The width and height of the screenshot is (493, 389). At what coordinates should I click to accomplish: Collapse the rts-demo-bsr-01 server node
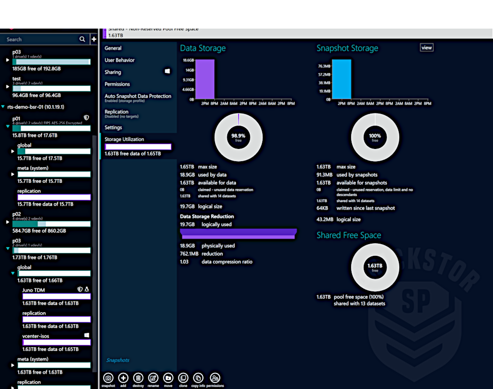click(x=3, y=106)
